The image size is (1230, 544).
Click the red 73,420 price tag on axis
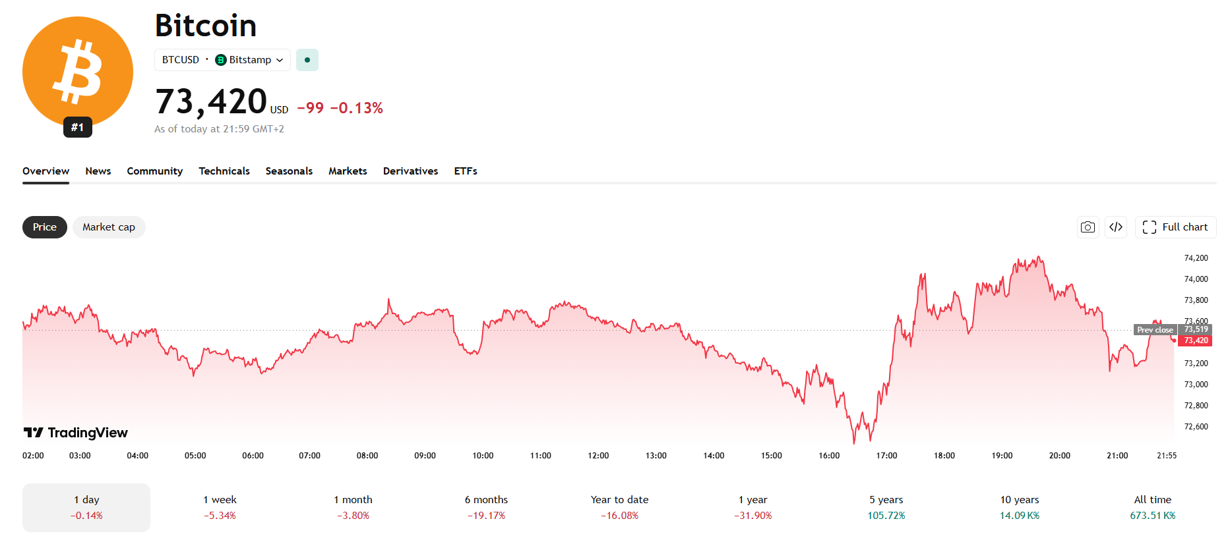tap(1195, 340)
